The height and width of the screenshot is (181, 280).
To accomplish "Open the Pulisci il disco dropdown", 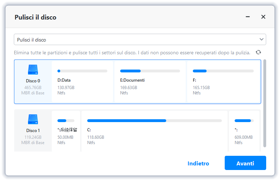I will pos(140,39).
